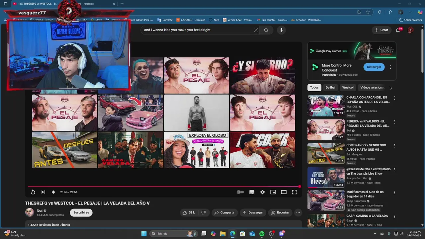The width and height of the screenshot is (425, 239).
Task: Open YouTube notifications bell
Action: [x=398, y=30]
